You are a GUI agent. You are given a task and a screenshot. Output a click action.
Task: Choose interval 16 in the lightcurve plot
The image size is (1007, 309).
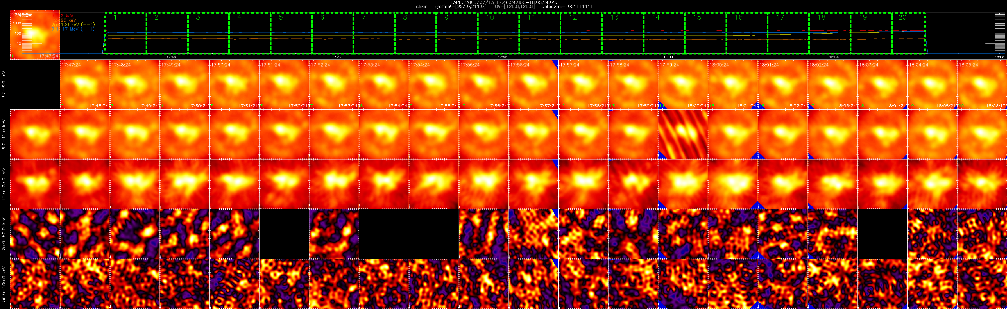[747, 34]
